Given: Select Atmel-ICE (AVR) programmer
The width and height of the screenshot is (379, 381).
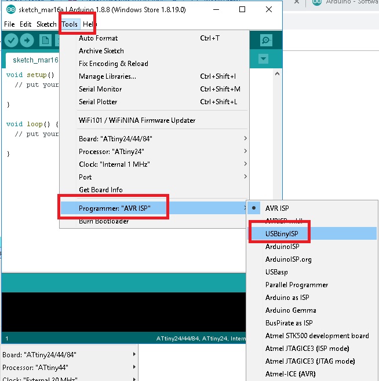Looking at the screenshot, I should [x=312, y=373].
